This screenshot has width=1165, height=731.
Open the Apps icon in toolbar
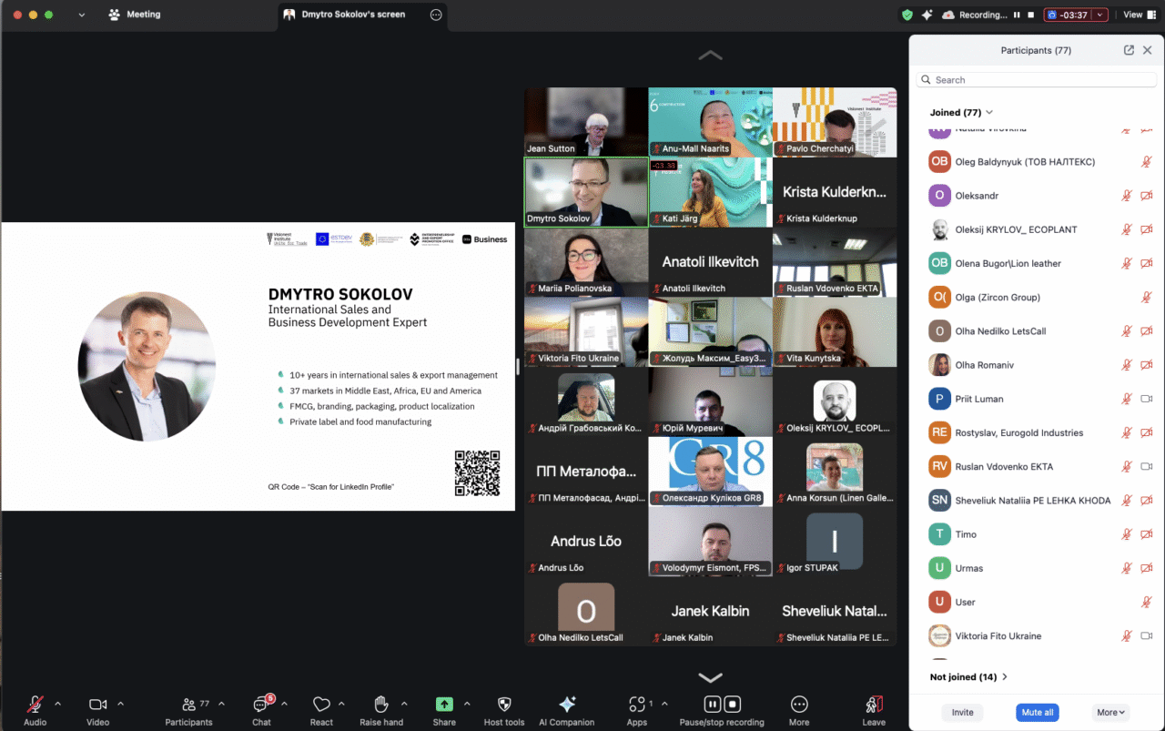[x=637, y=706]
